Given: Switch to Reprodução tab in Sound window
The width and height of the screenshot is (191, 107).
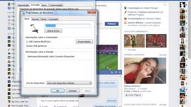Looking at the screenshot, I should point(23,5).
